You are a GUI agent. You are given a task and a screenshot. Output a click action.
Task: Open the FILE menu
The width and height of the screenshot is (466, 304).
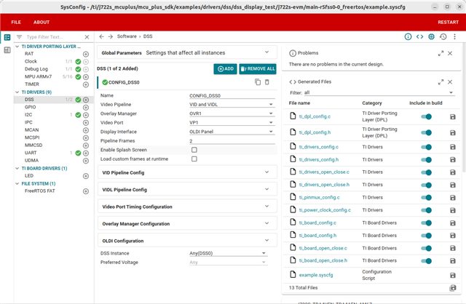click(16, 23)
